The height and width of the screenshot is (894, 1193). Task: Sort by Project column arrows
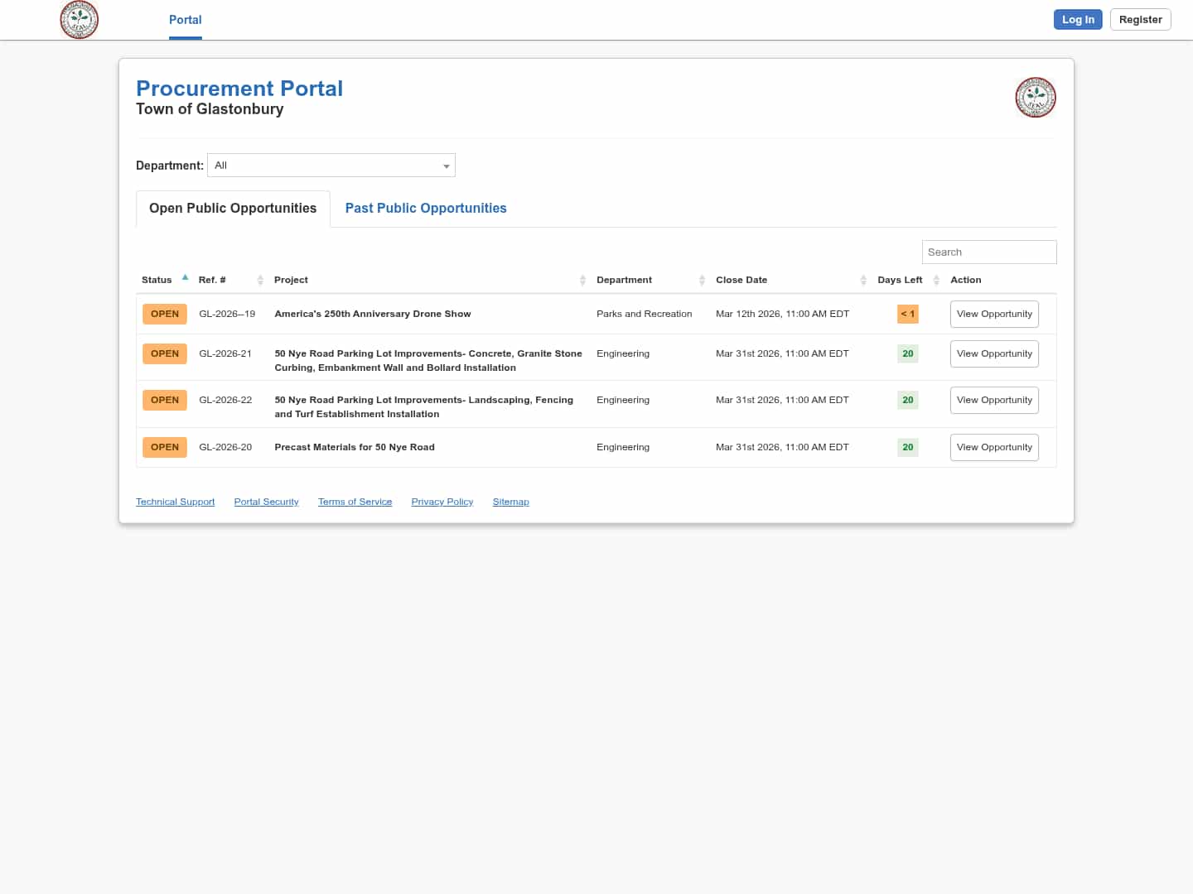(x=582, y=281)
